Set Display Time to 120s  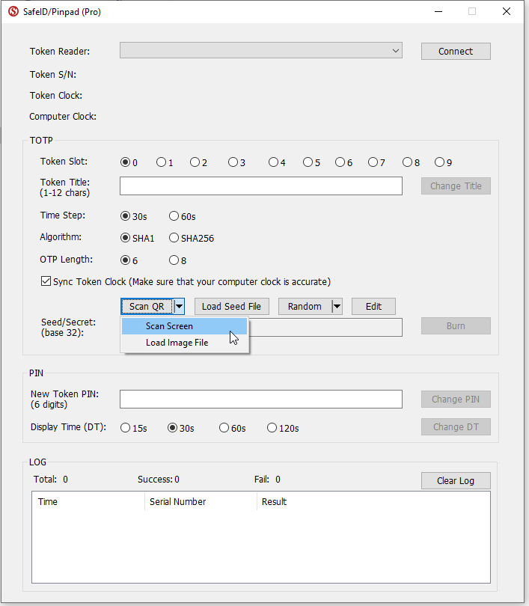pos(272,428)
